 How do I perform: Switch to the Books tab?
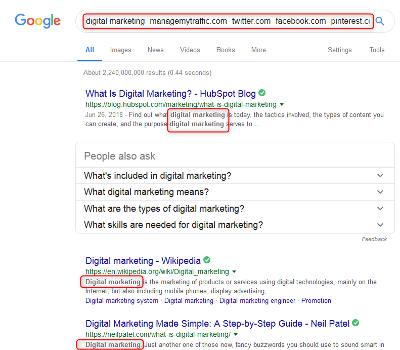pos(226,50)
